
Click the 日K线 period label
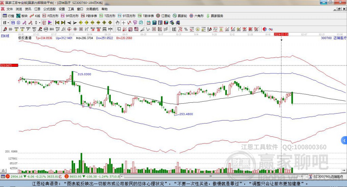5,36
